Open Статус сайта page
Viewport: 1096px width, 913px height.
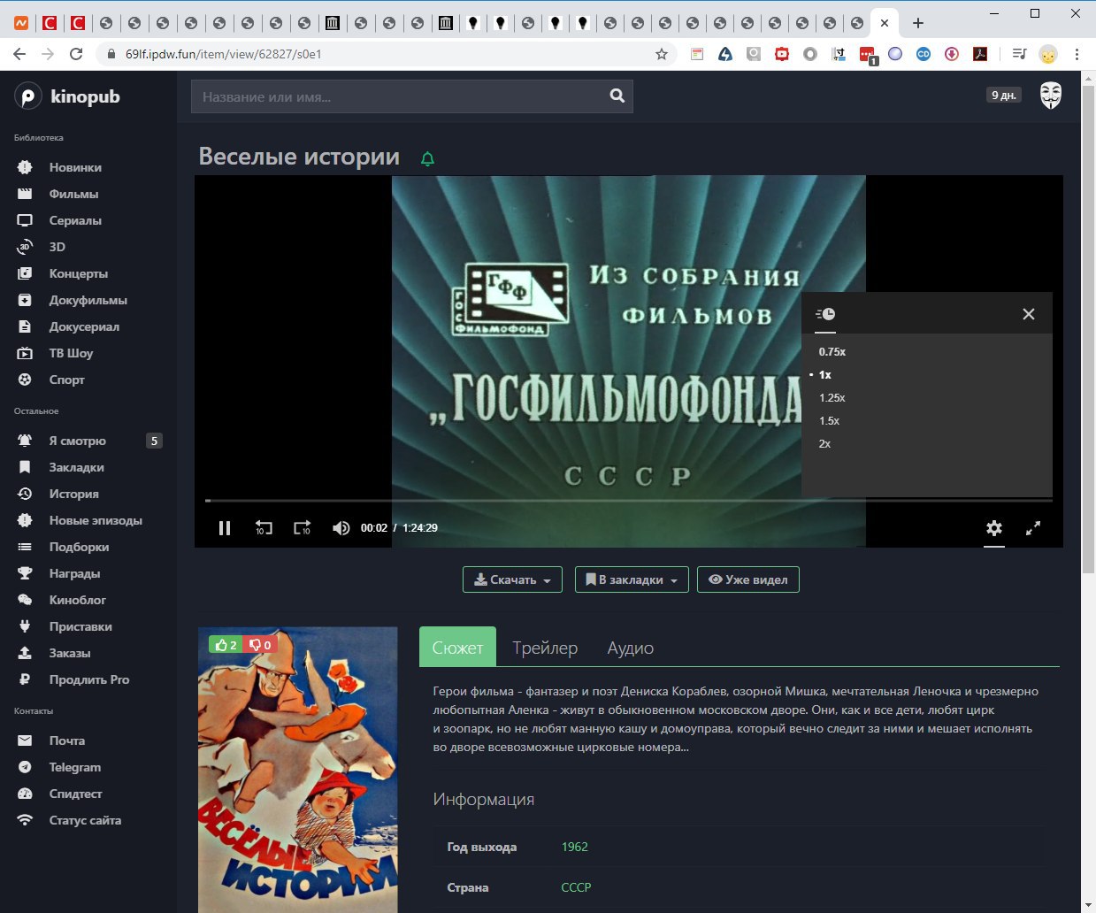pyautogui.click(x=85, y=820)
